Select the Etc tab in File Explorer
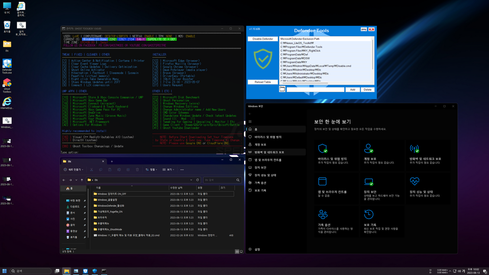The width and height of the screenshot is (489, 275). coord(83,161)
